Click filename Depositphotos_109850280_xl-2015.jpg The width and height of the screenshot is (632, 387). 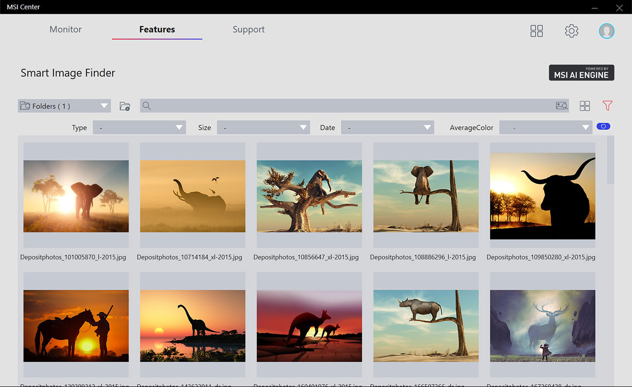(x=541, y=257)
